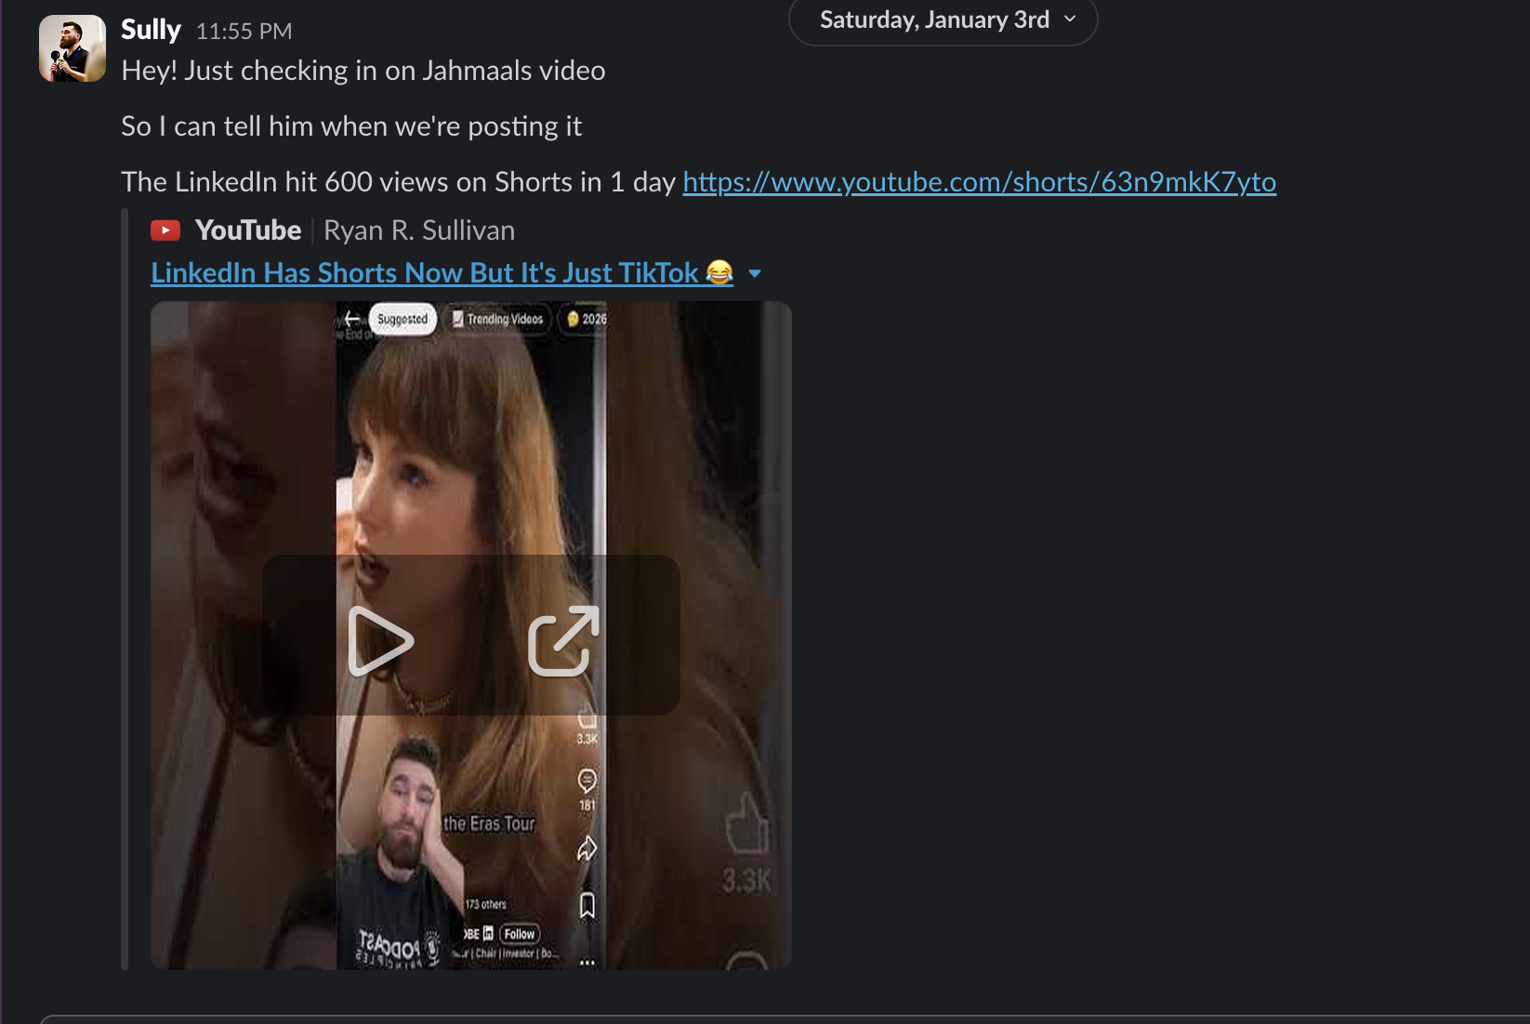Select the Suggested chip in video preview
The width and height of the screenshot is (1530, 1024).
(402, 319)
